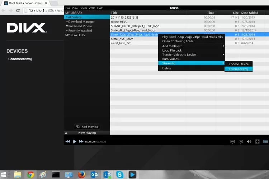Reload the DivX Media Server page

pos(18,10)
